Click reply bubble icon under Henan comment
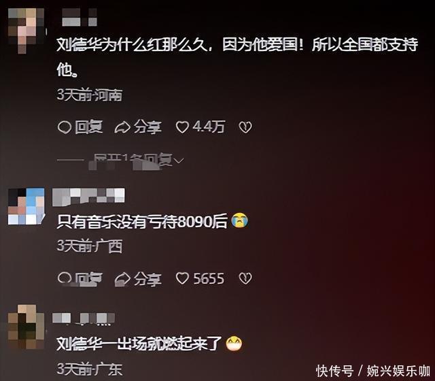Viewport: 435px width, 381px height. pyautogui.click(x=65, y=127)
